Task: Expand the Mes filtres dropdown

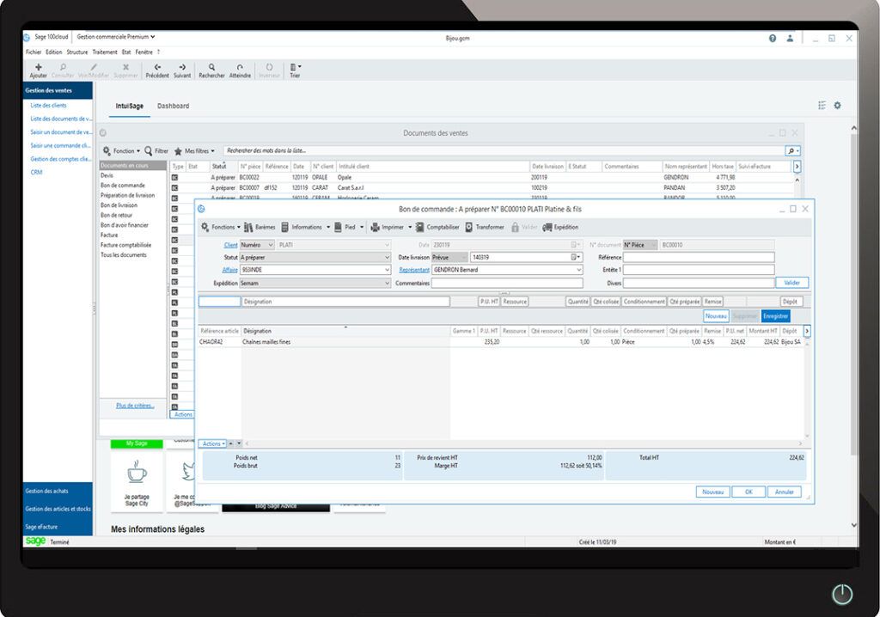Action: 212,150
